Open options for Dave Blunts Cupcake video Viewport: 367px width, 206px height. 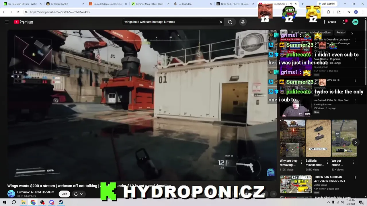pos(355,60)
